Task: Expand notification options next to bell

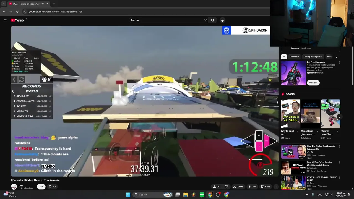Action: click(54, 187)
